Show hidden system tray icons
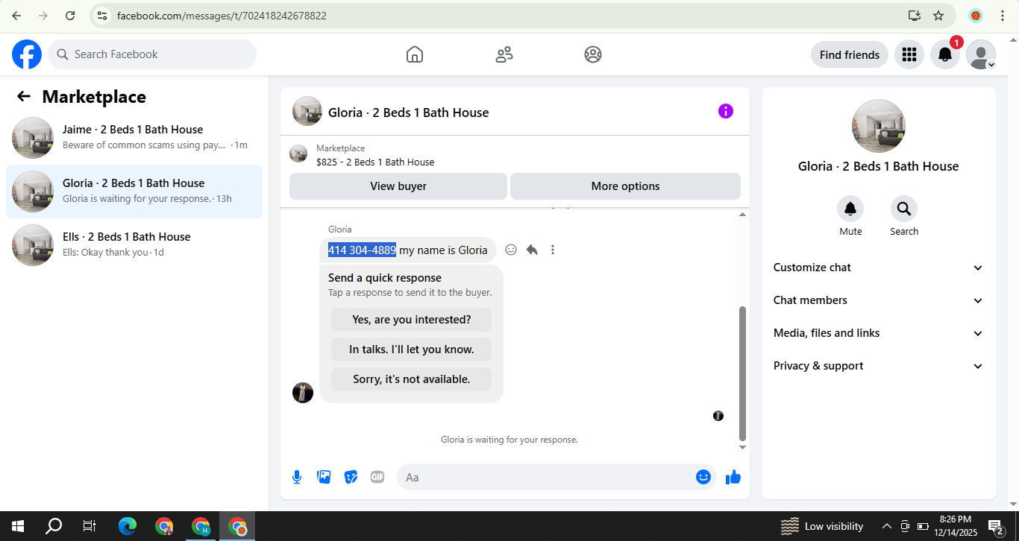Image resolution: width=1019 pixels, height=541 pixels. tap(887, 526)
